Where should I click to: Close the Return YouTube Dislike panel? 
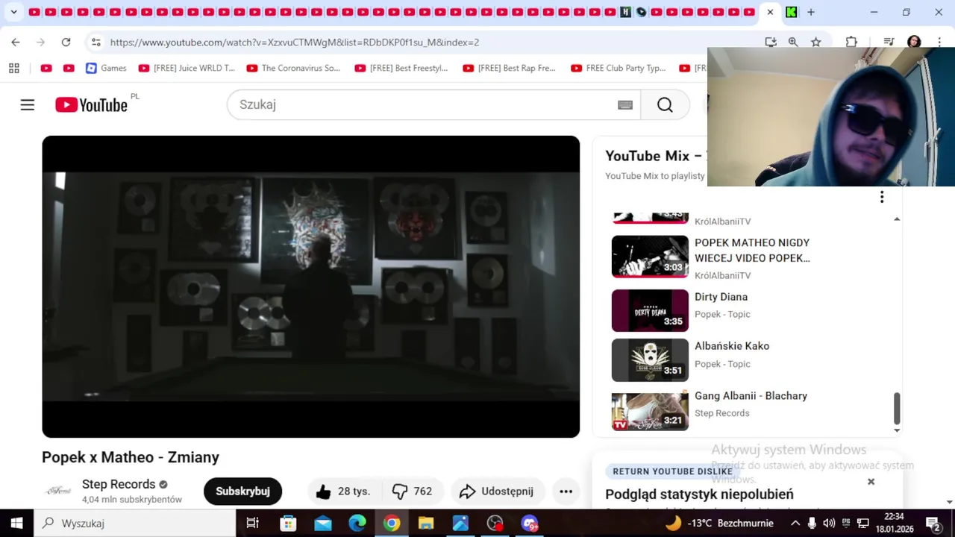[x=871, y=482]
